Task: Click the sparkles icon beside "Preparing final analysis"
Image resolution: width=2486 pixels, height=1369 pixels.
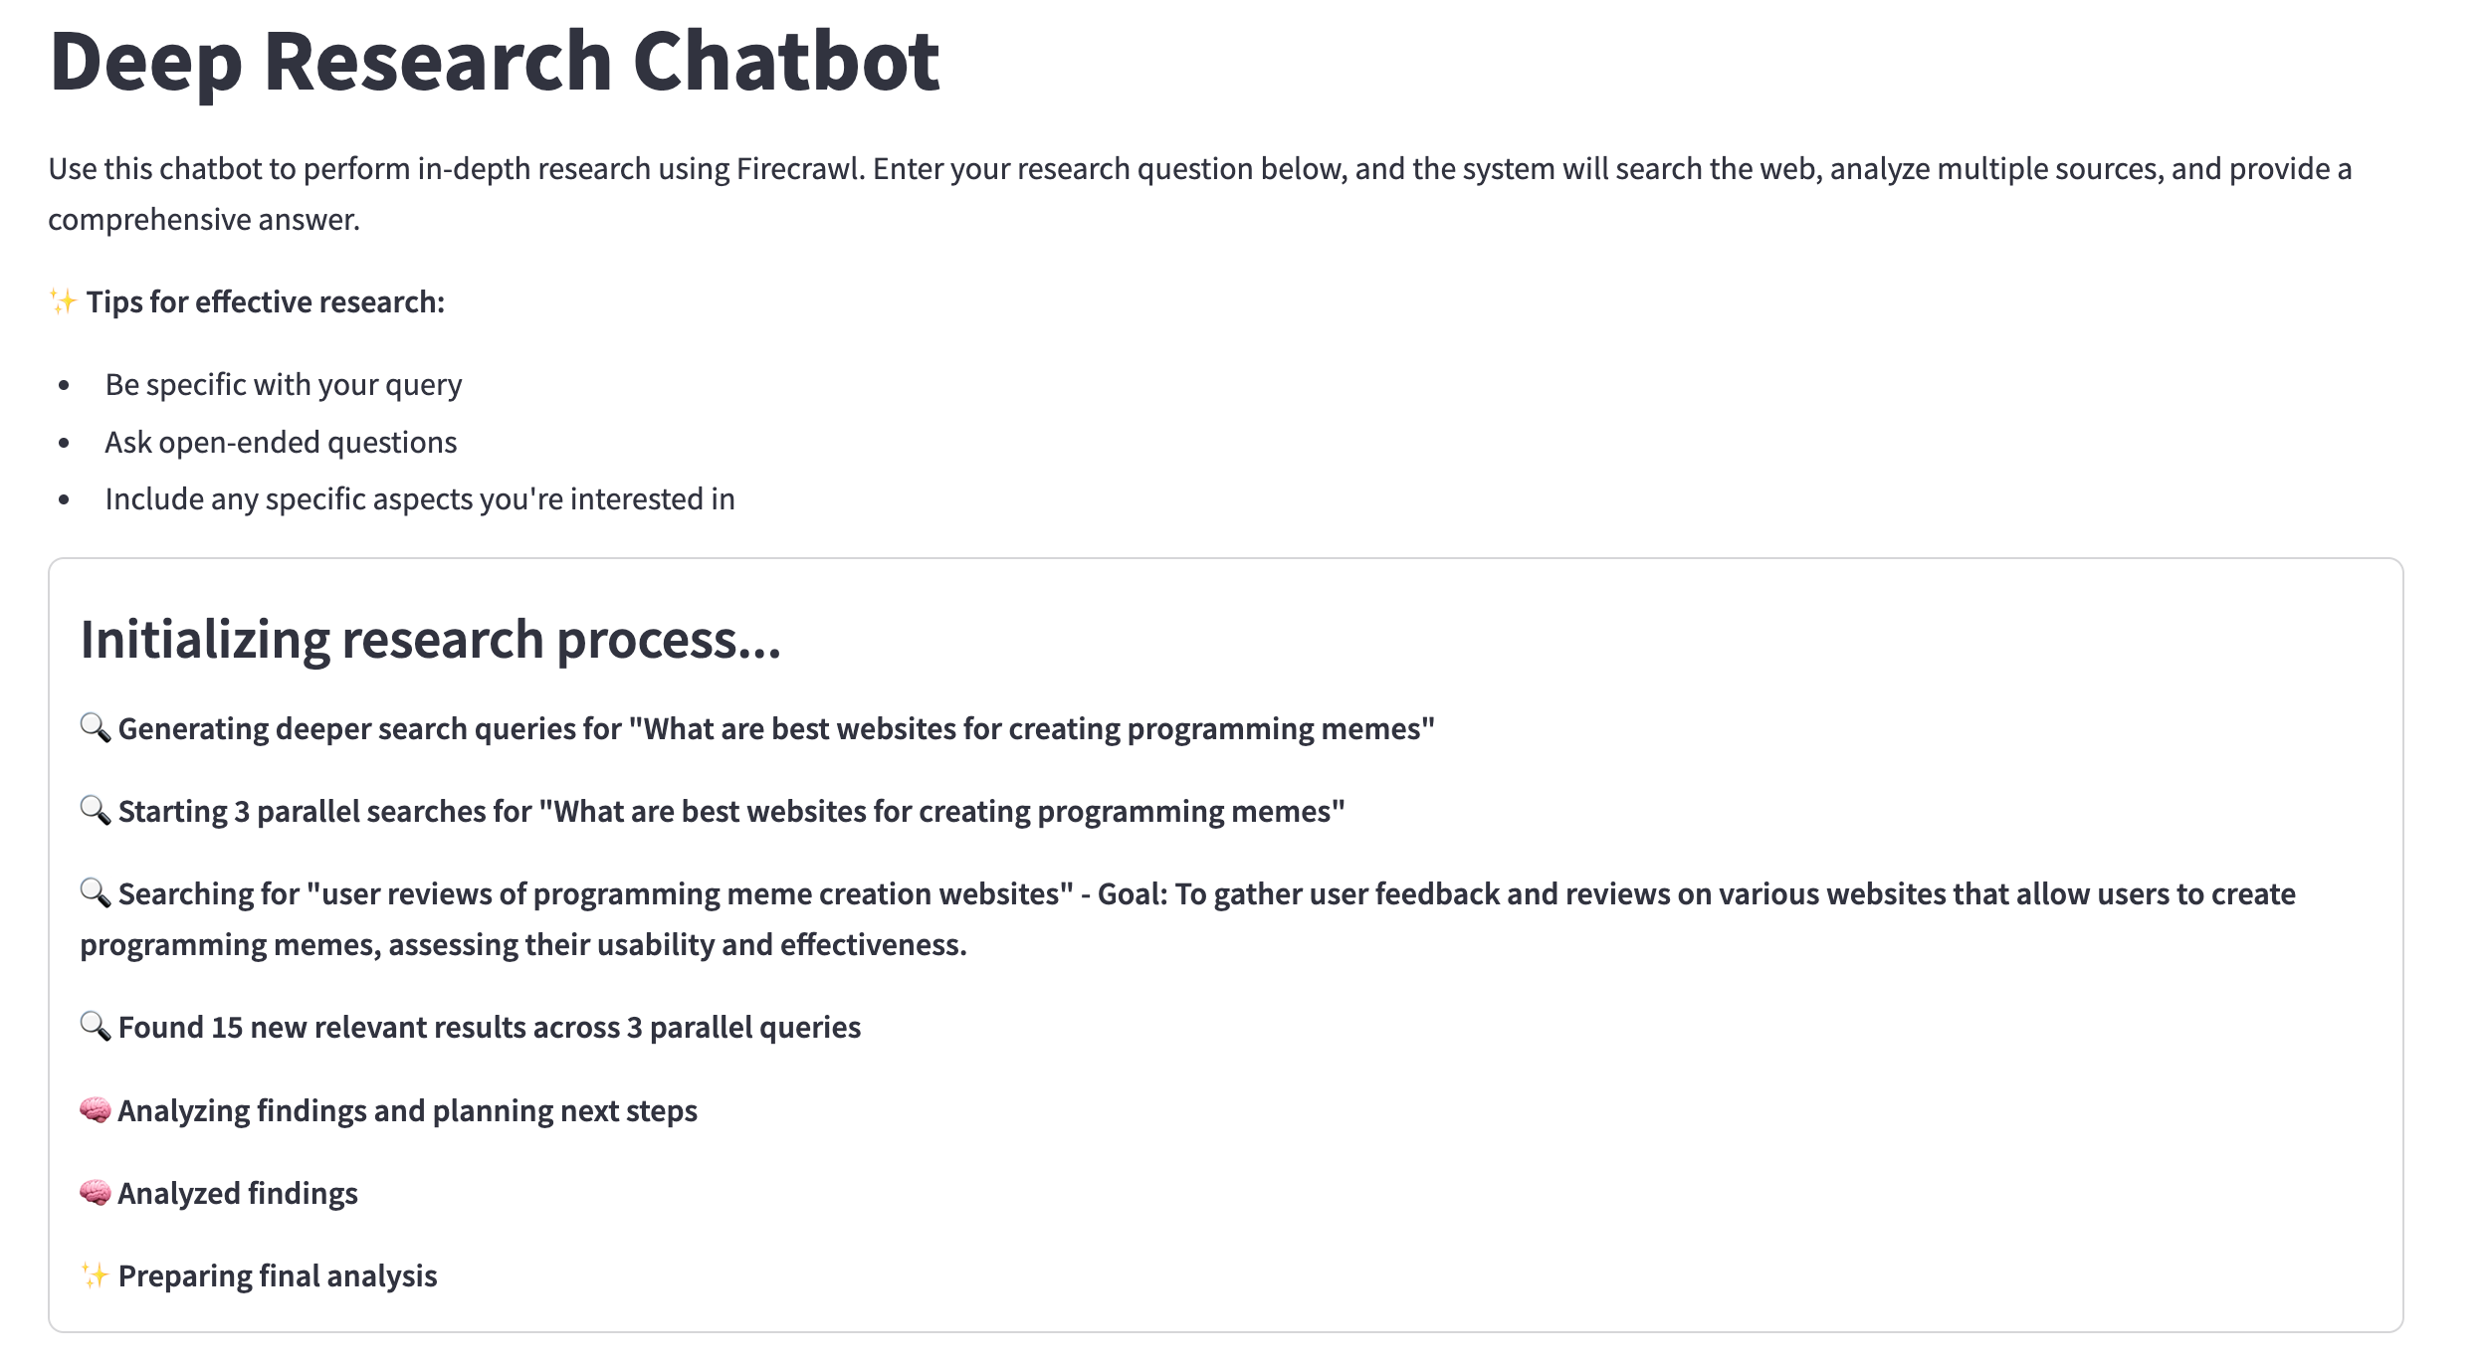Action: 96,1274
